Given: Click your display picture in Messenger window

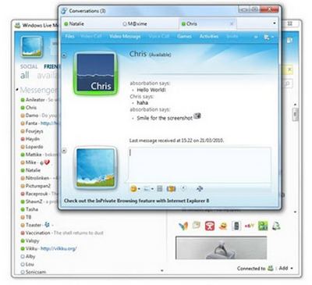Looking at the screenshot, I should 32,47.
